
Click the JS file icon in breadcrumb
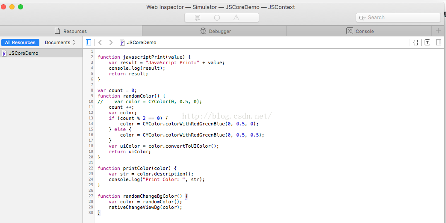(x=122, y=42)
